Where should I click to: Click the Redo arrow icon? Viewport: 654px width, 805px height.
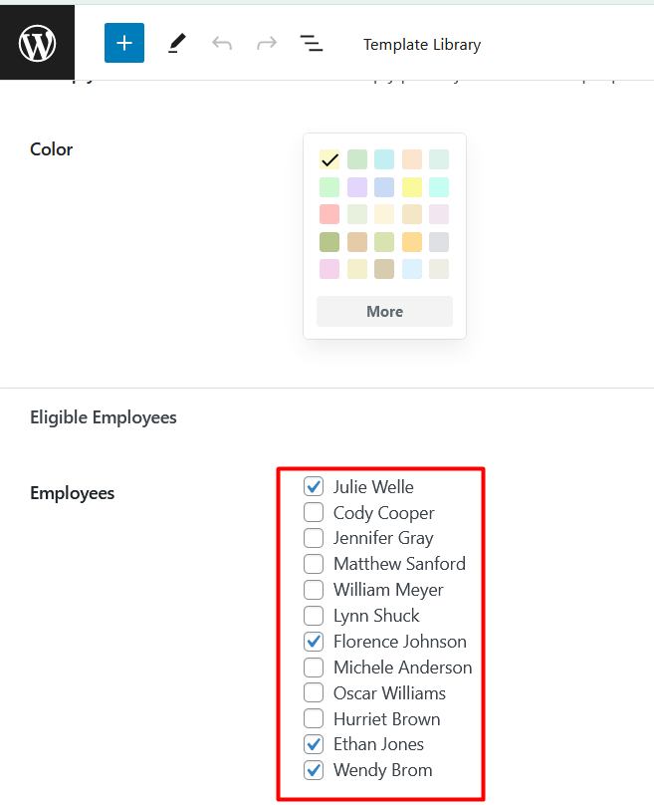[266, 44]
